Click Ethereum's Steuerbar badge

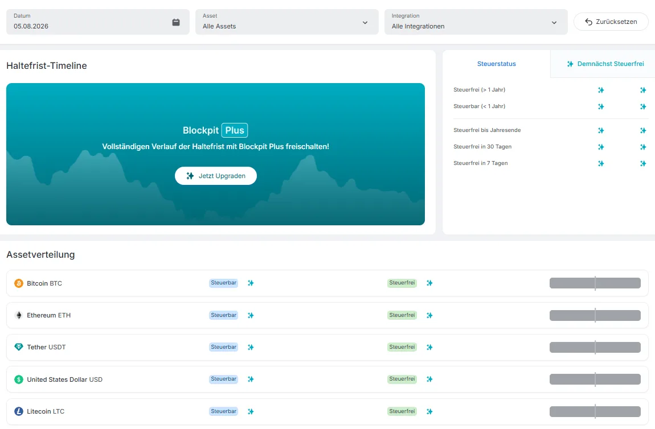pyautogui.click(x=223, y=315)
